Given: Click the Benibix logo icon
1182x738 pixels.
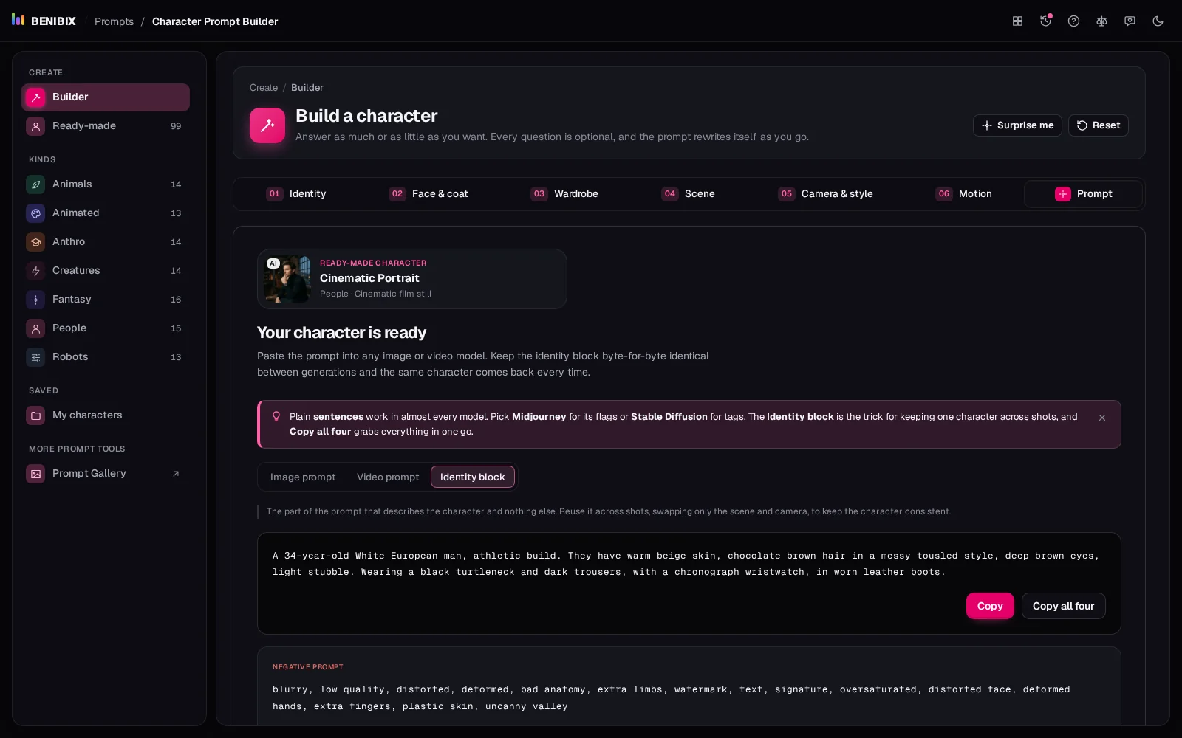Looking at the screenshot, I should point(18,20).
